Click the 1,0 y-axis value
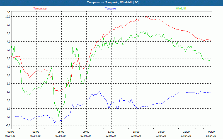The width and height of the screenshot is (223, 139). (x=9, y=92)
